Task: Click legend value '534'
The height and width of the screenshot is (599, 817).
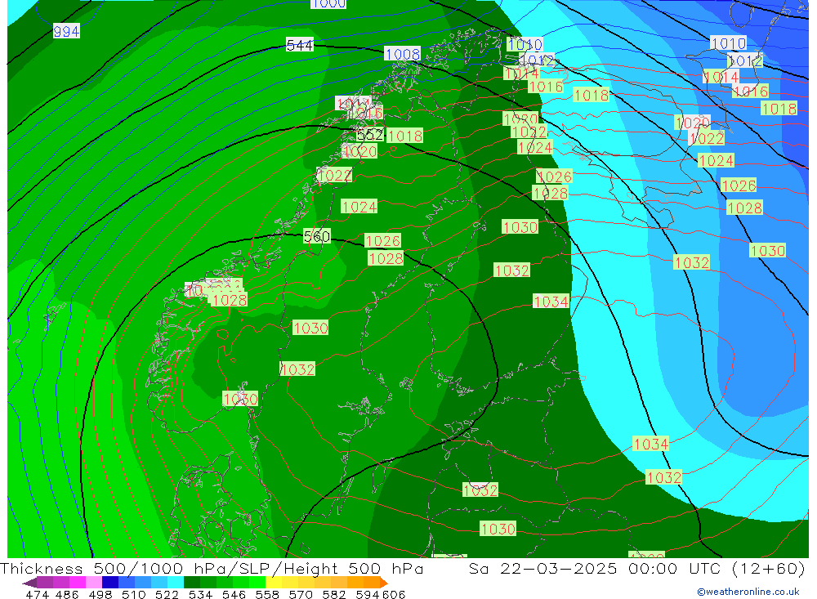Action: (201, 594)
